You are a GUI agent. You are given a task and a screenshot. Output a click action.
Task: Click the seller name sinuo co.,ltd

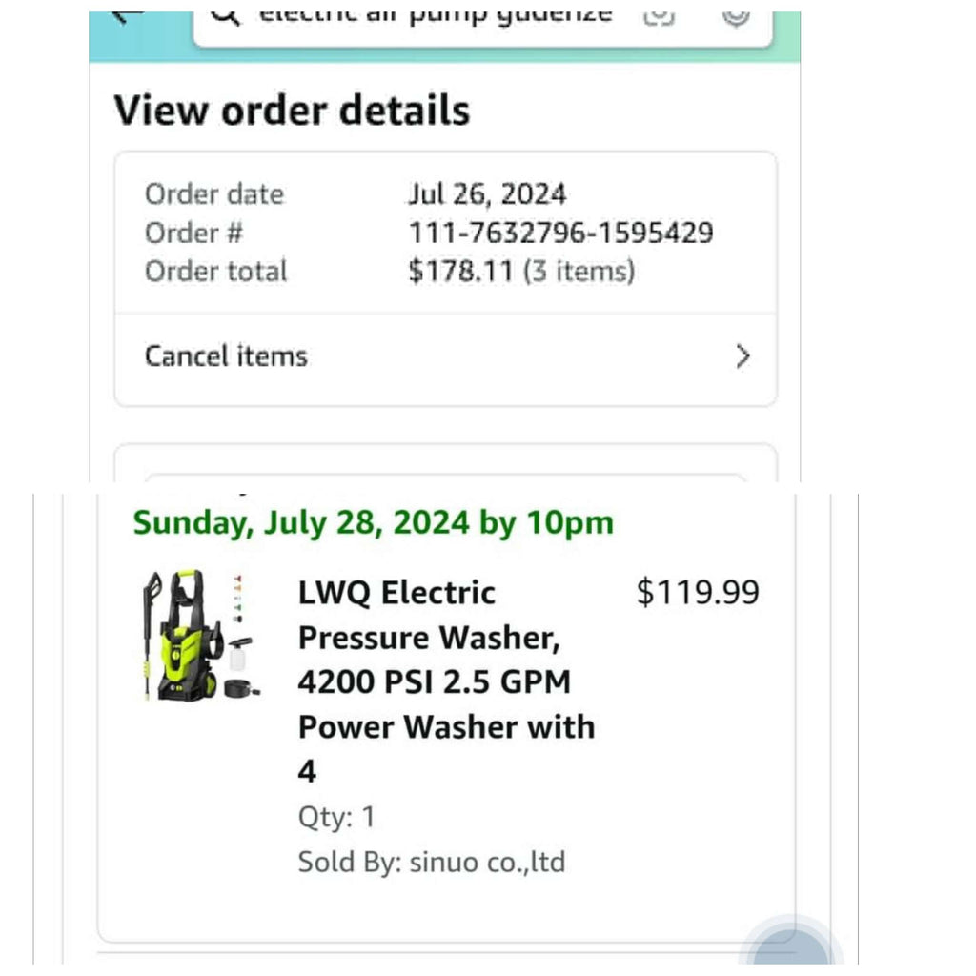487,863
